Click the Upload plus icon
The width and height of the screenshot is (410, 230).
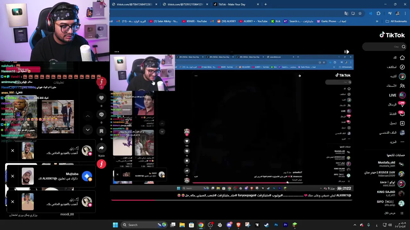click(x=402, y=123)
